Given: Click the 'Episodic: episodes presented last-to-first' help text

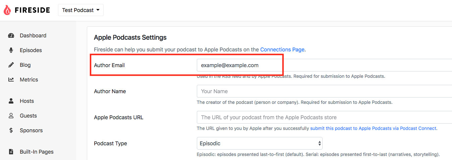Looking at the screenshot, I should point(318,154).
